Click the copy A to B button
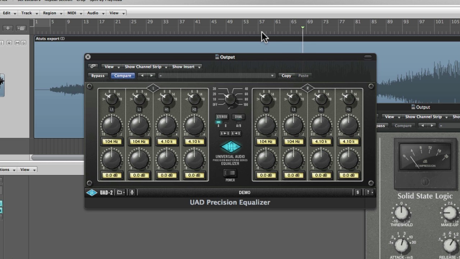 [x=225, y=133]
